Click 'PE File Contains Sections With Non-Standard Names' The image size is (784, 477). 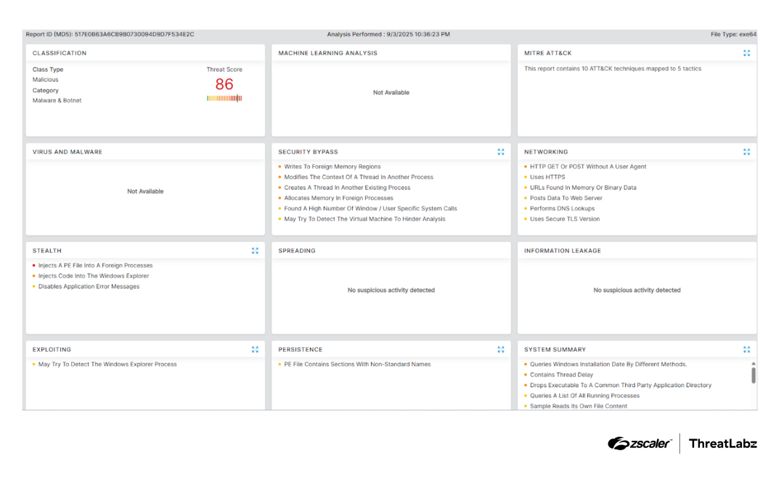pos(357,365)
